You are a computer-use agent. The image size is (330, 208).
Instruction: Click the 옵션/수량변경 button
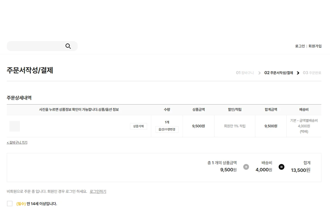click(x=167, y=129)
